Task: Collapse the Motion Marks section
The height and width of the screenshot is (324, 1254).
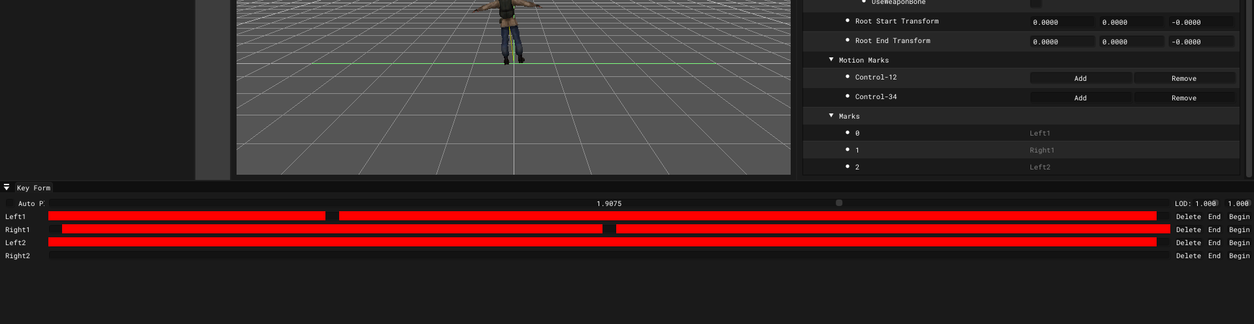Action: pos(831,59)
